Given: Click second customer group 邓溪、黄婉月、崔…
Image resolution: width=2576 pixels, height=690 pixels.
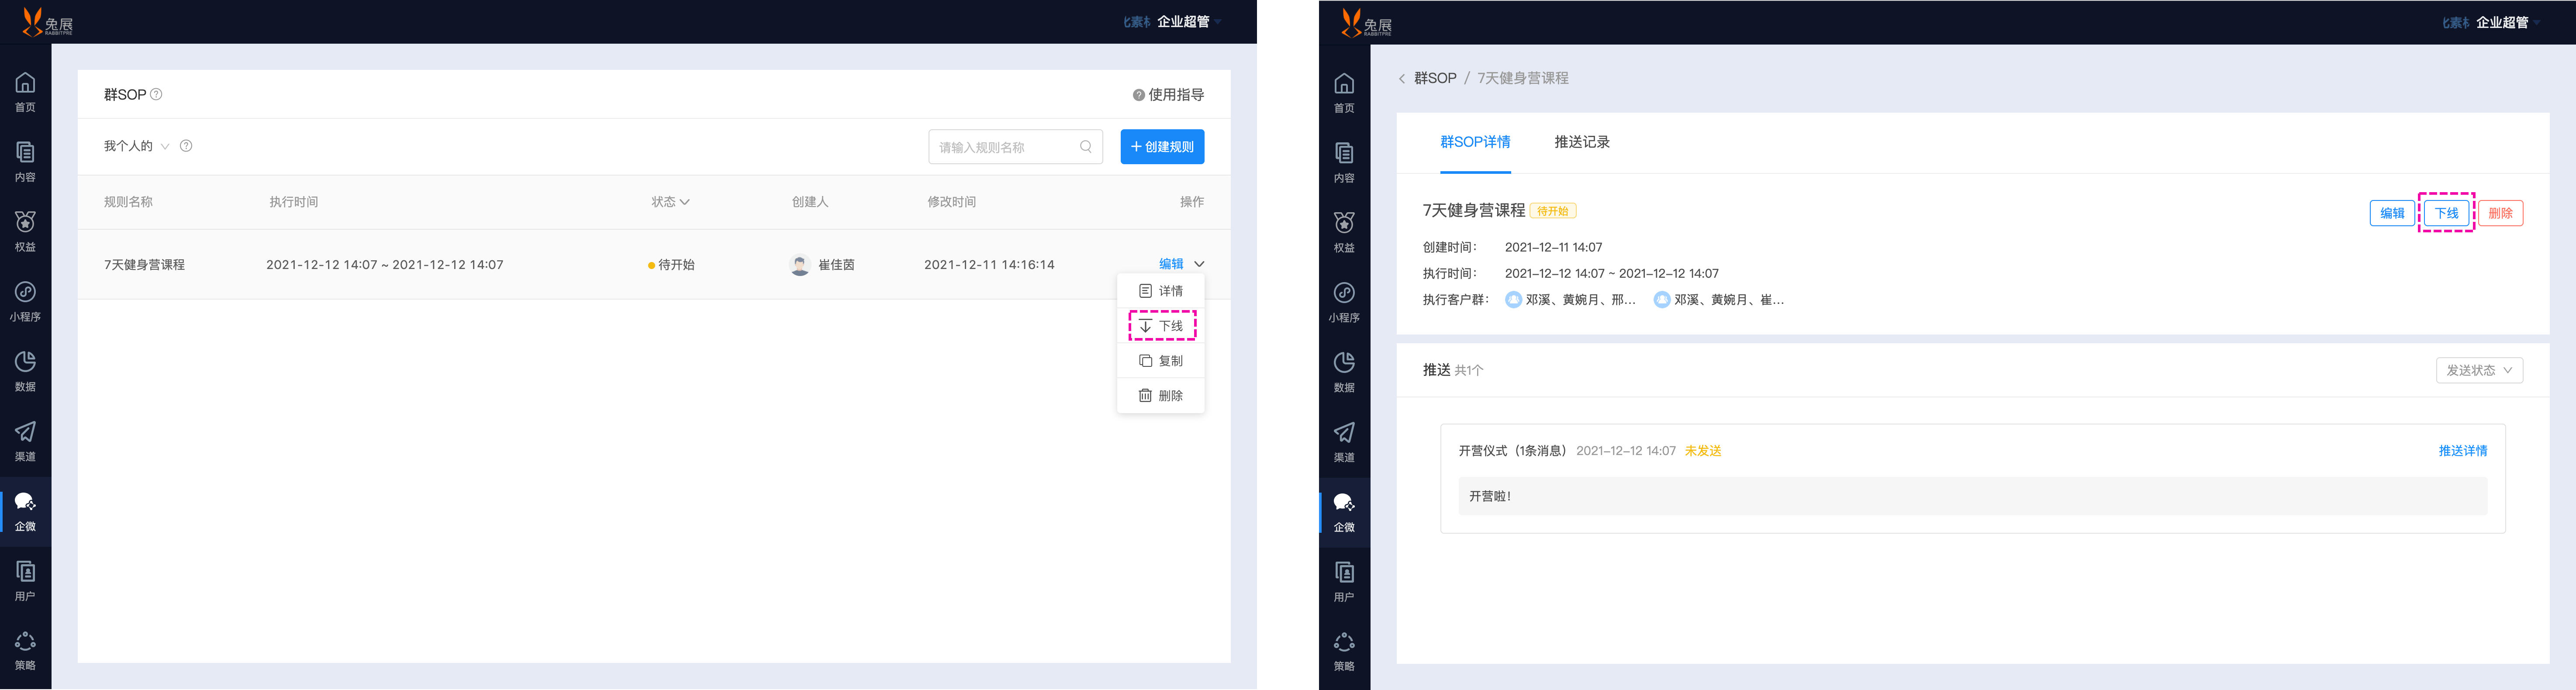Looking at the screenshot, I should (x=1718, y=300).
